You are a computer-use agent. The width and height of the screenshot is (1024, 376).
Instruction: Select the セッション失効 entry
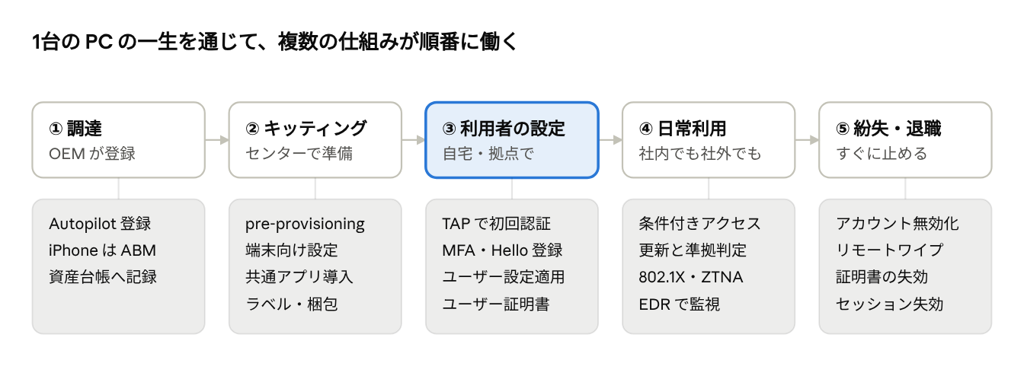point(889,304)
